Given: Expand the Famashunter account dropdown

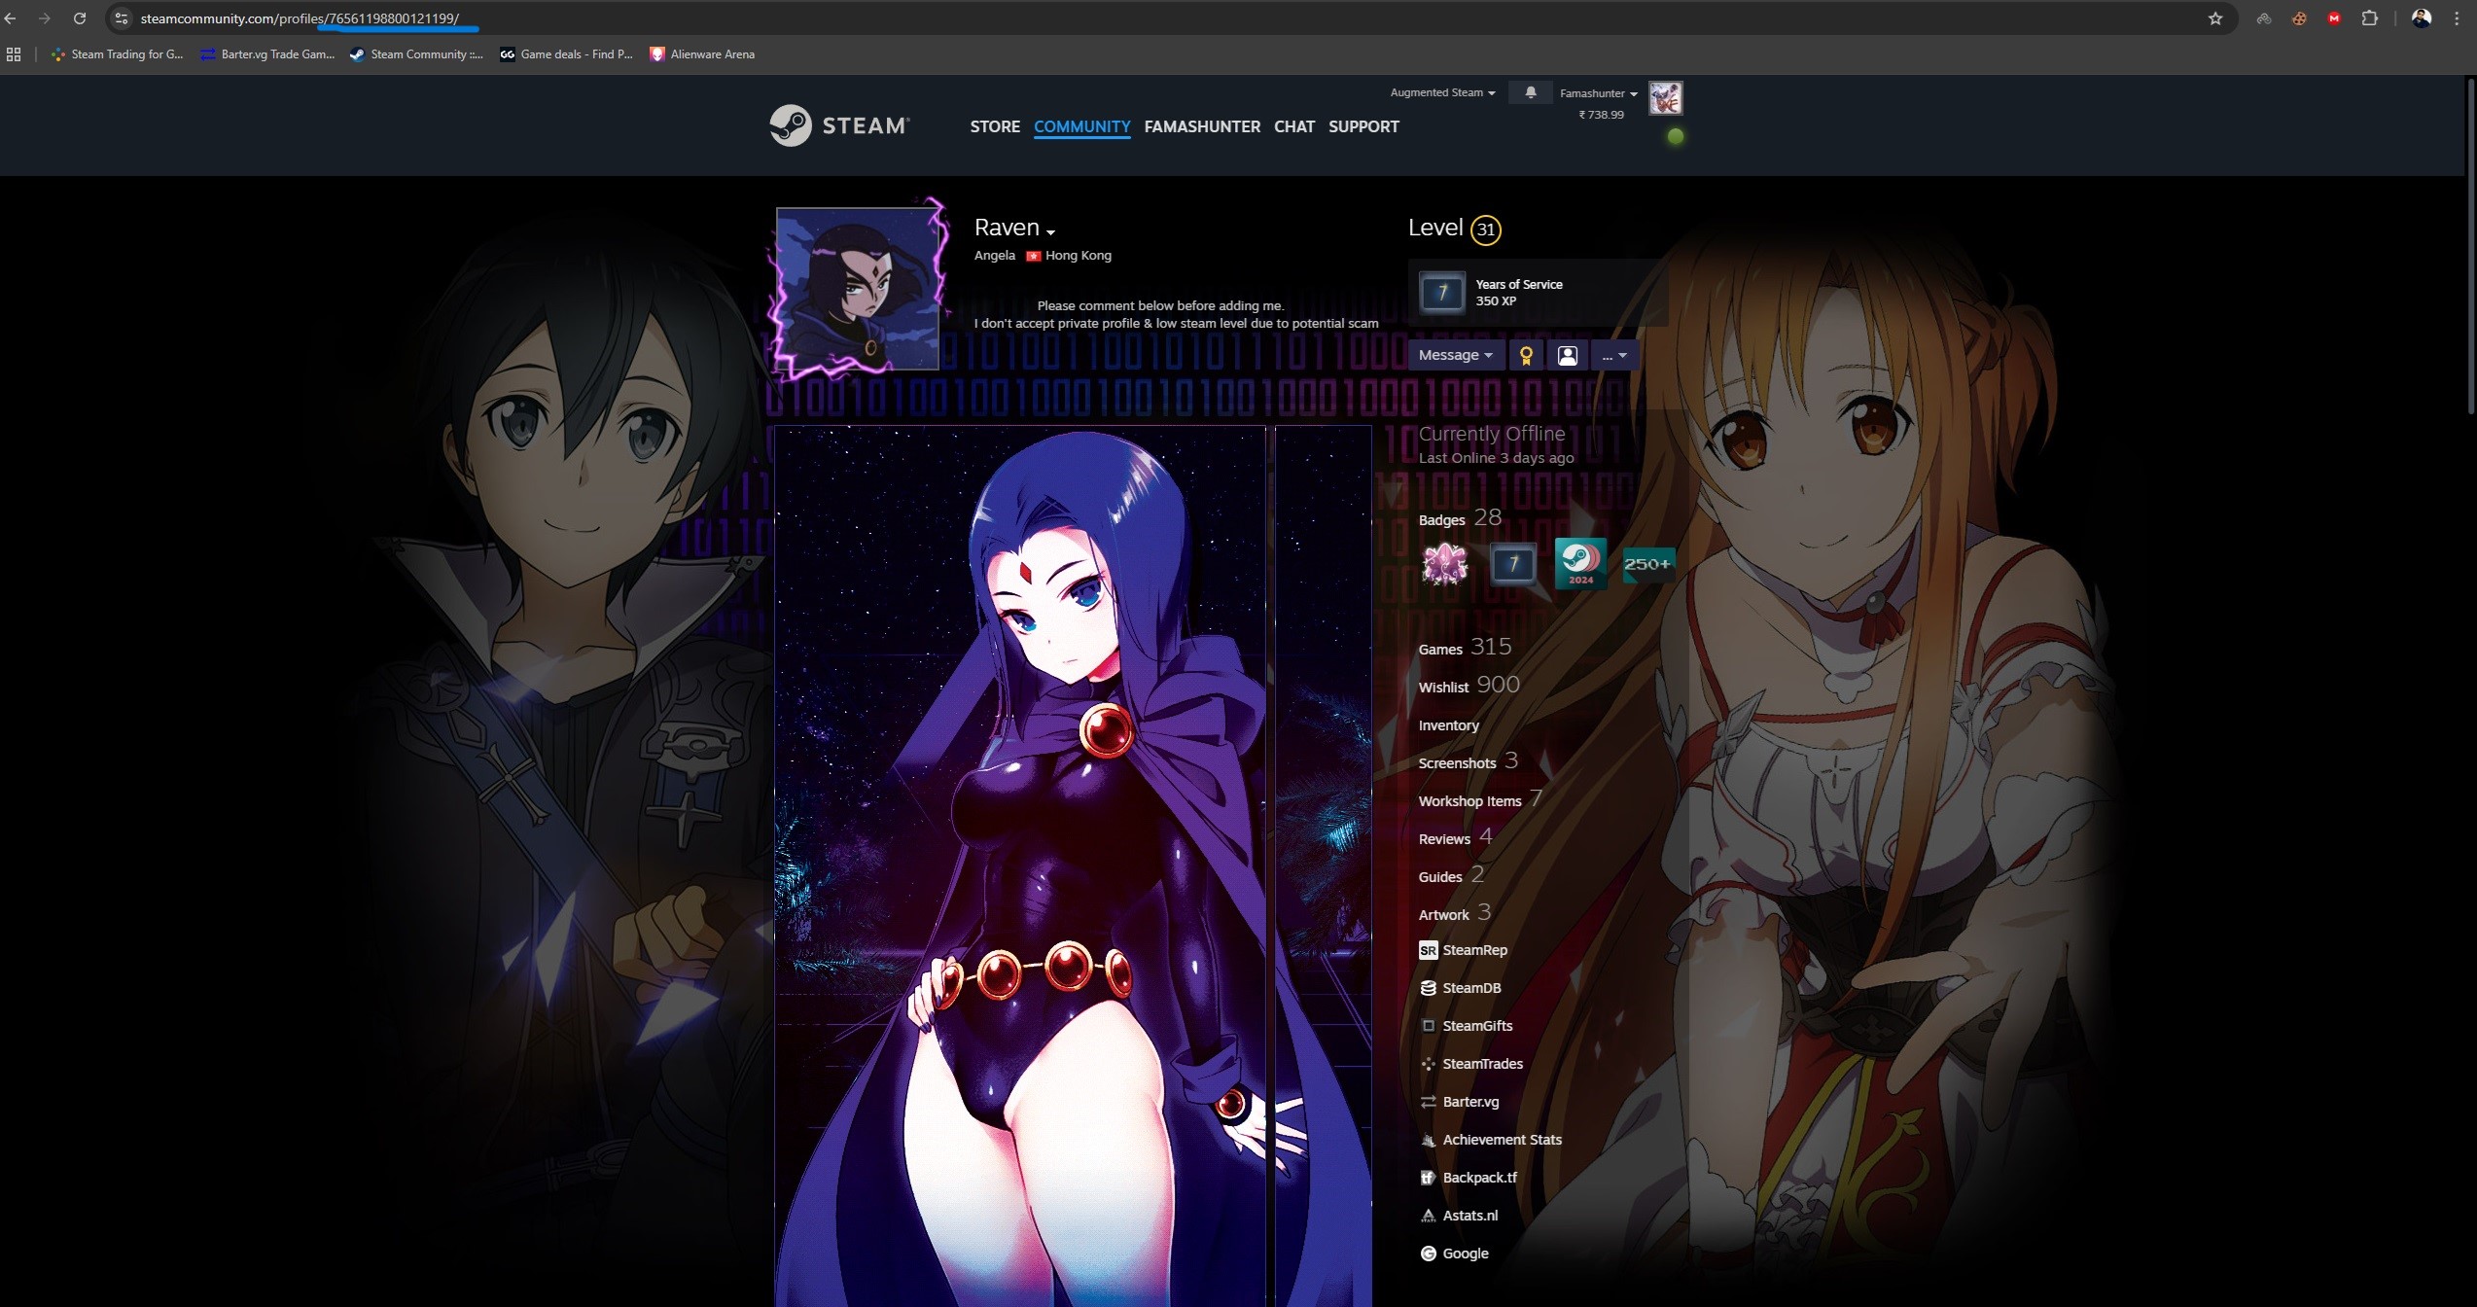Looking at the screenshot, I should point(1598,93).
